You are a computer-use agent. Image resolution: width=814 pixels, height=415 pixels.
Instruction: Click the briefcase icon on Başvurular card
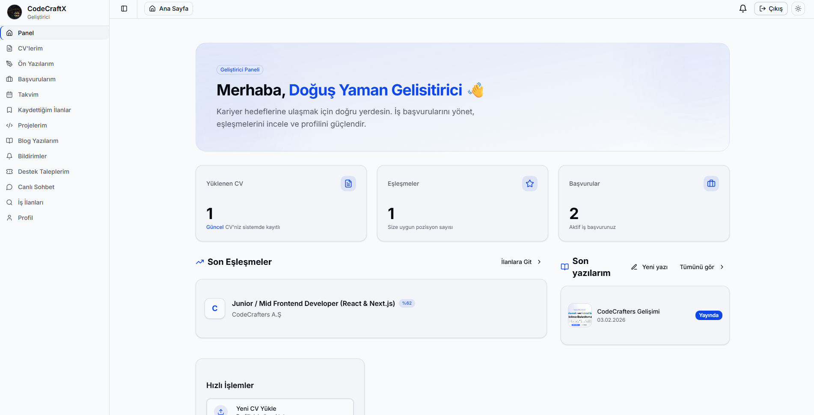[711, 184]
